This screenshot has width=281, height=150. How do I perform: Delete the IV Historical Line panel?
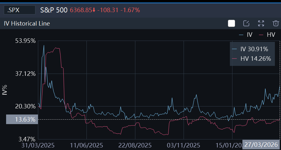click(x=276, y=23)
